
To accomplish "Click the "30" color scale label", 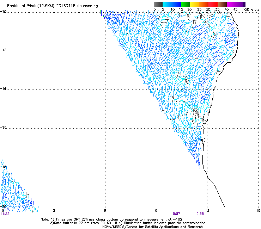I will click(208, 10).
